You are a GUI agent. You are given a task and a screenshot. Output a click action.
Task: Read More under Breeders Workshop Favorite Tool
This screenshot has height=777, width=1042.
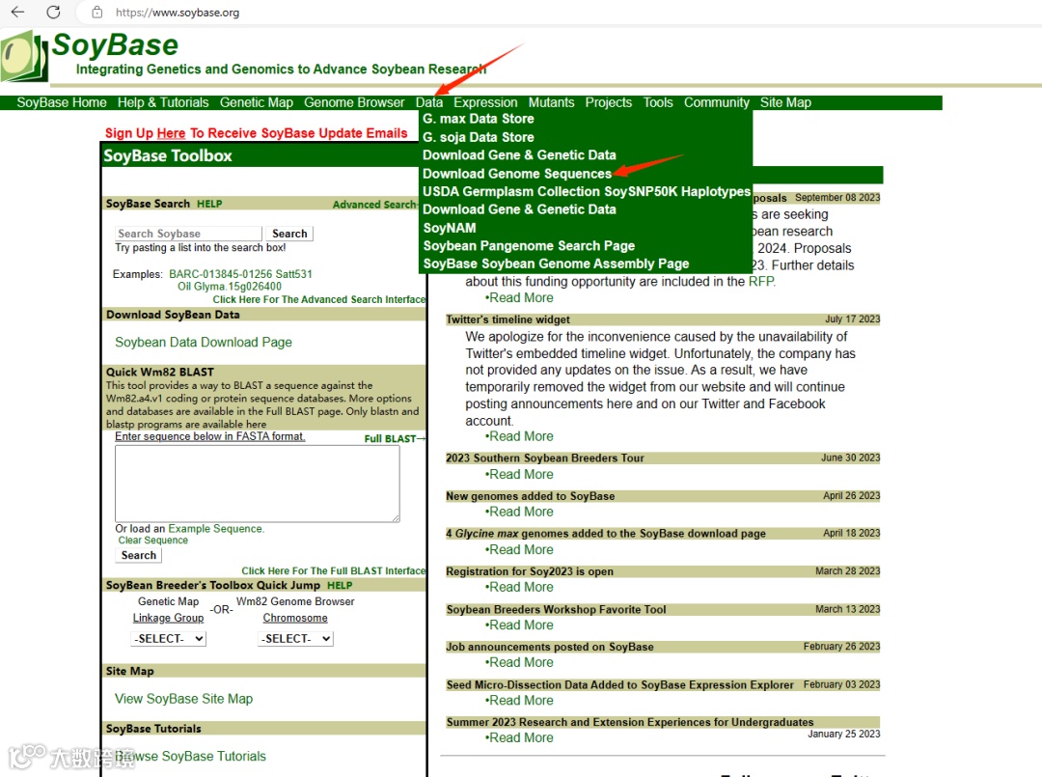520,625
